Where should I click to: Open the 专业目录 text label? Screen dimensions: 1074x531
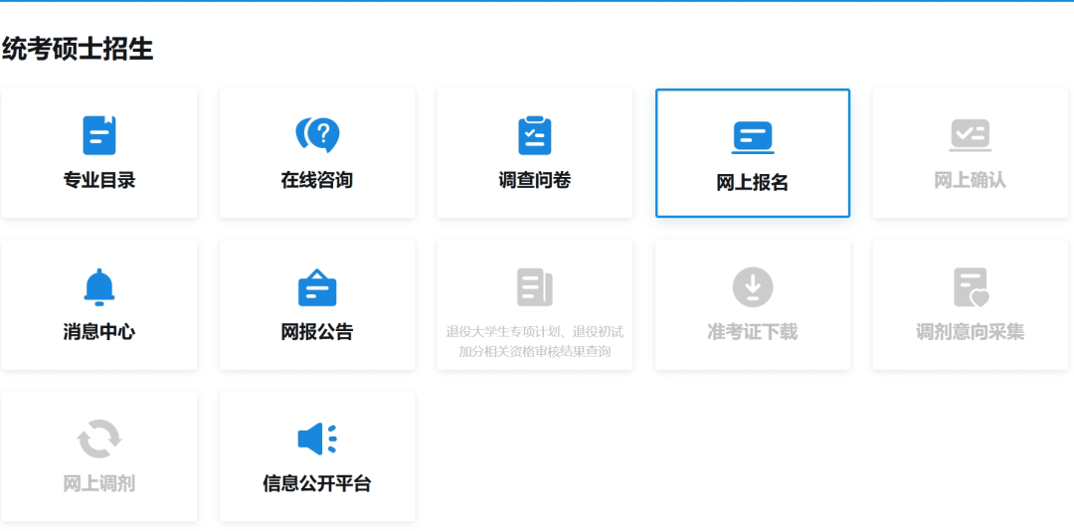pyautogui.click(x=99, y=181)
